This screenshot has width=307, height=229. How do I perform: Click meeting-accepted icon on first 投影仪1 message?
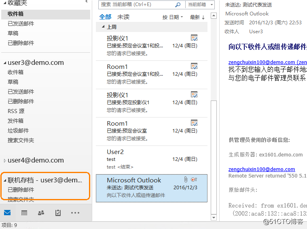coord(194,38)
